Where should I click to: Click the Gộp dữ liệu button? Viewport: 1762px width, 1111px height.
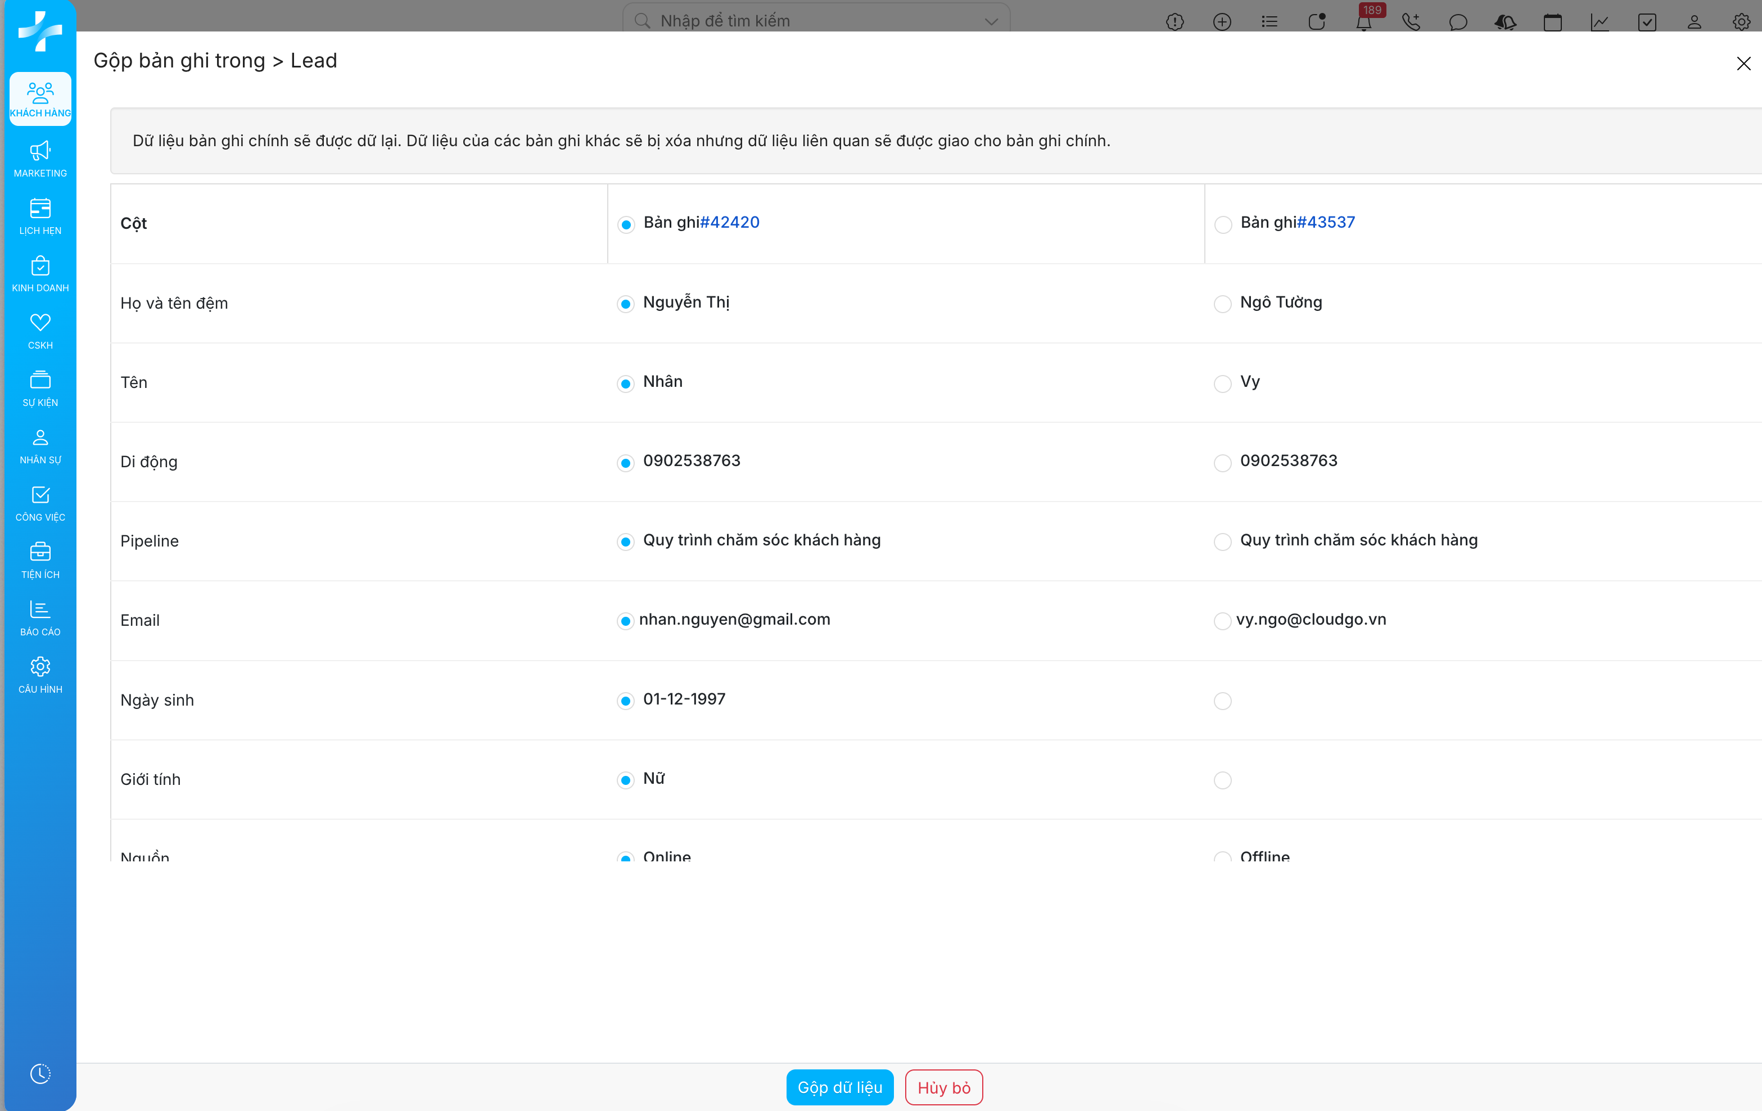(839, 1087)
